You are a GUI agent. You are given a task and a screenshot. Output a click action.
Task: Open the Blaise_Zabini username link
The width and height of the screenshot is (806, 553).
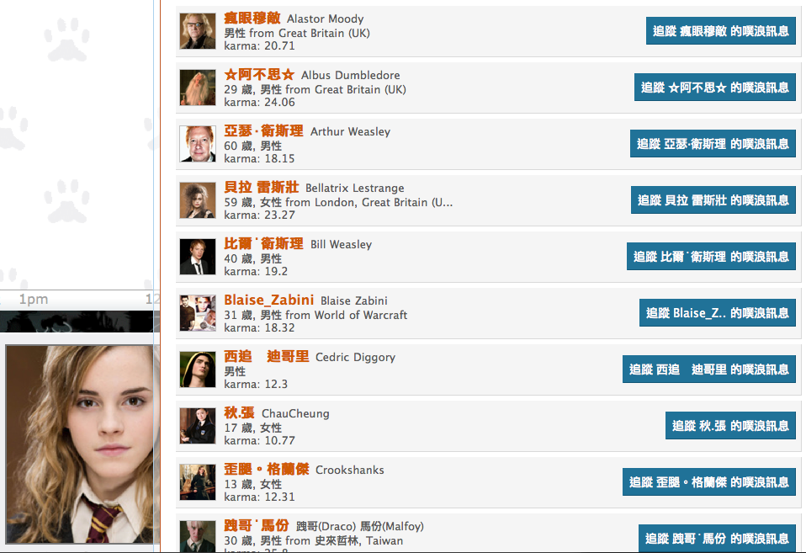[269, 300]
